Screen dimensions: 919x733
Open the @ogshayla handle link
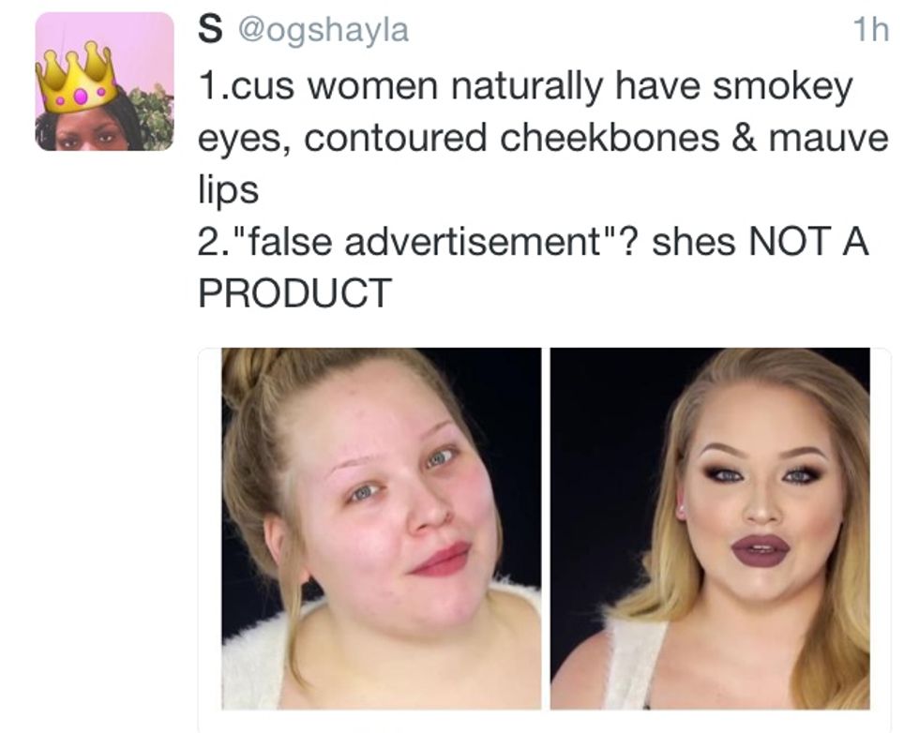[324, 30]
